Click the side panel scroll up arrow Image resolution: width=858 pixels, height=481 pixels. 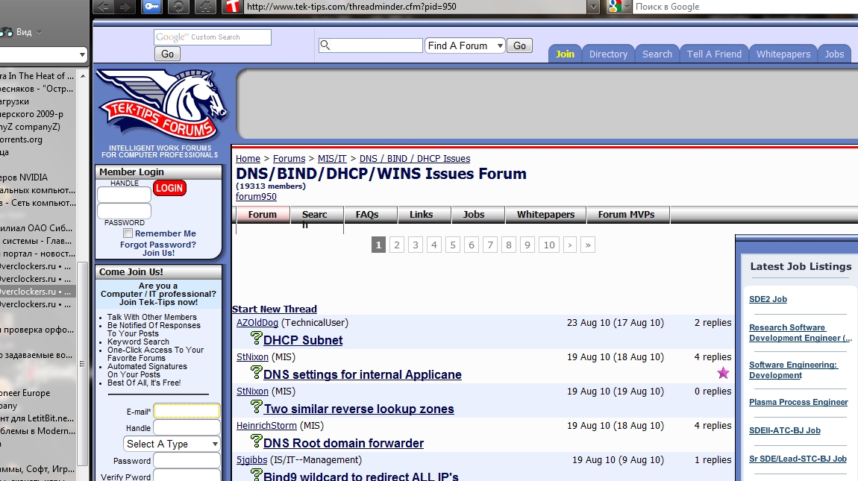83,76
